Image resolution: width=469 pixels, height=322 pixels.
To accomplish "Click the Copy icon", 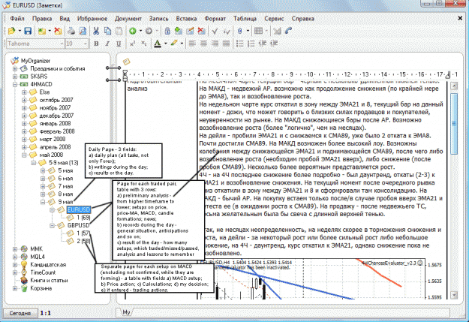I will pos(107,31).
